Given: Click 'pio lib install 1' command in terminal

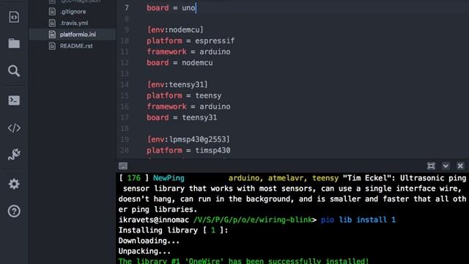Looking at the screenshot, I should pos(358,220).
